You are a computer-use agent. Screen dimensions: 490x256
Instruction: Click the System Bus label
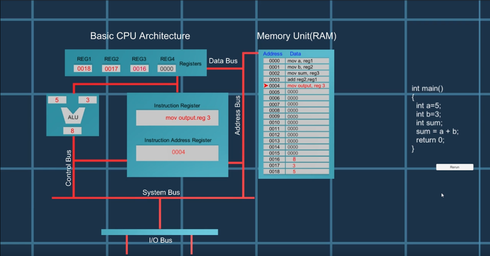click(x=161, y=192)
